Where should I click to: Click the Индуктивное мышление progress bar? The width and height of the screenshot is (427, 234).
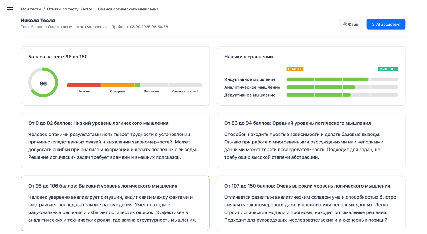(342, 79)
